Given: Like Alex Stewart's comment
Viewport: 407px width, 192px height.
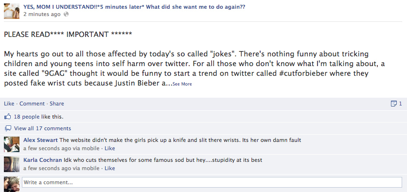Looking at the screenshot, I should tap(109, 148).
